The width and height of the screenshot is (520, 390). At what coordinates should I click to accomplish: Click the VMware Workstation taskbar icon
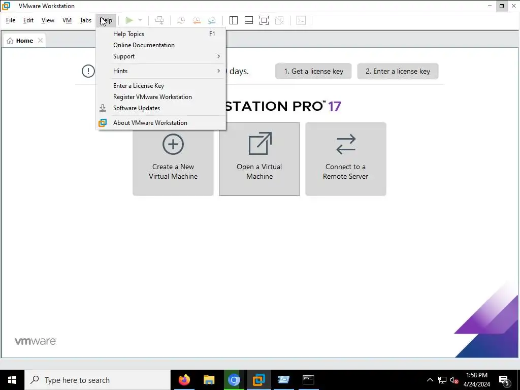pos(258,380)
